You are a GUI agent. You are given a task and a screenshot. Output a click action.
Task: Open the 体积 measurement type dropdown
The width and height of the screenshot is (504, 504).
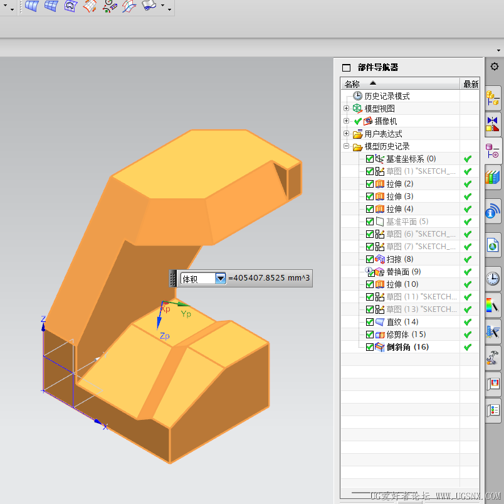[221, 278]
